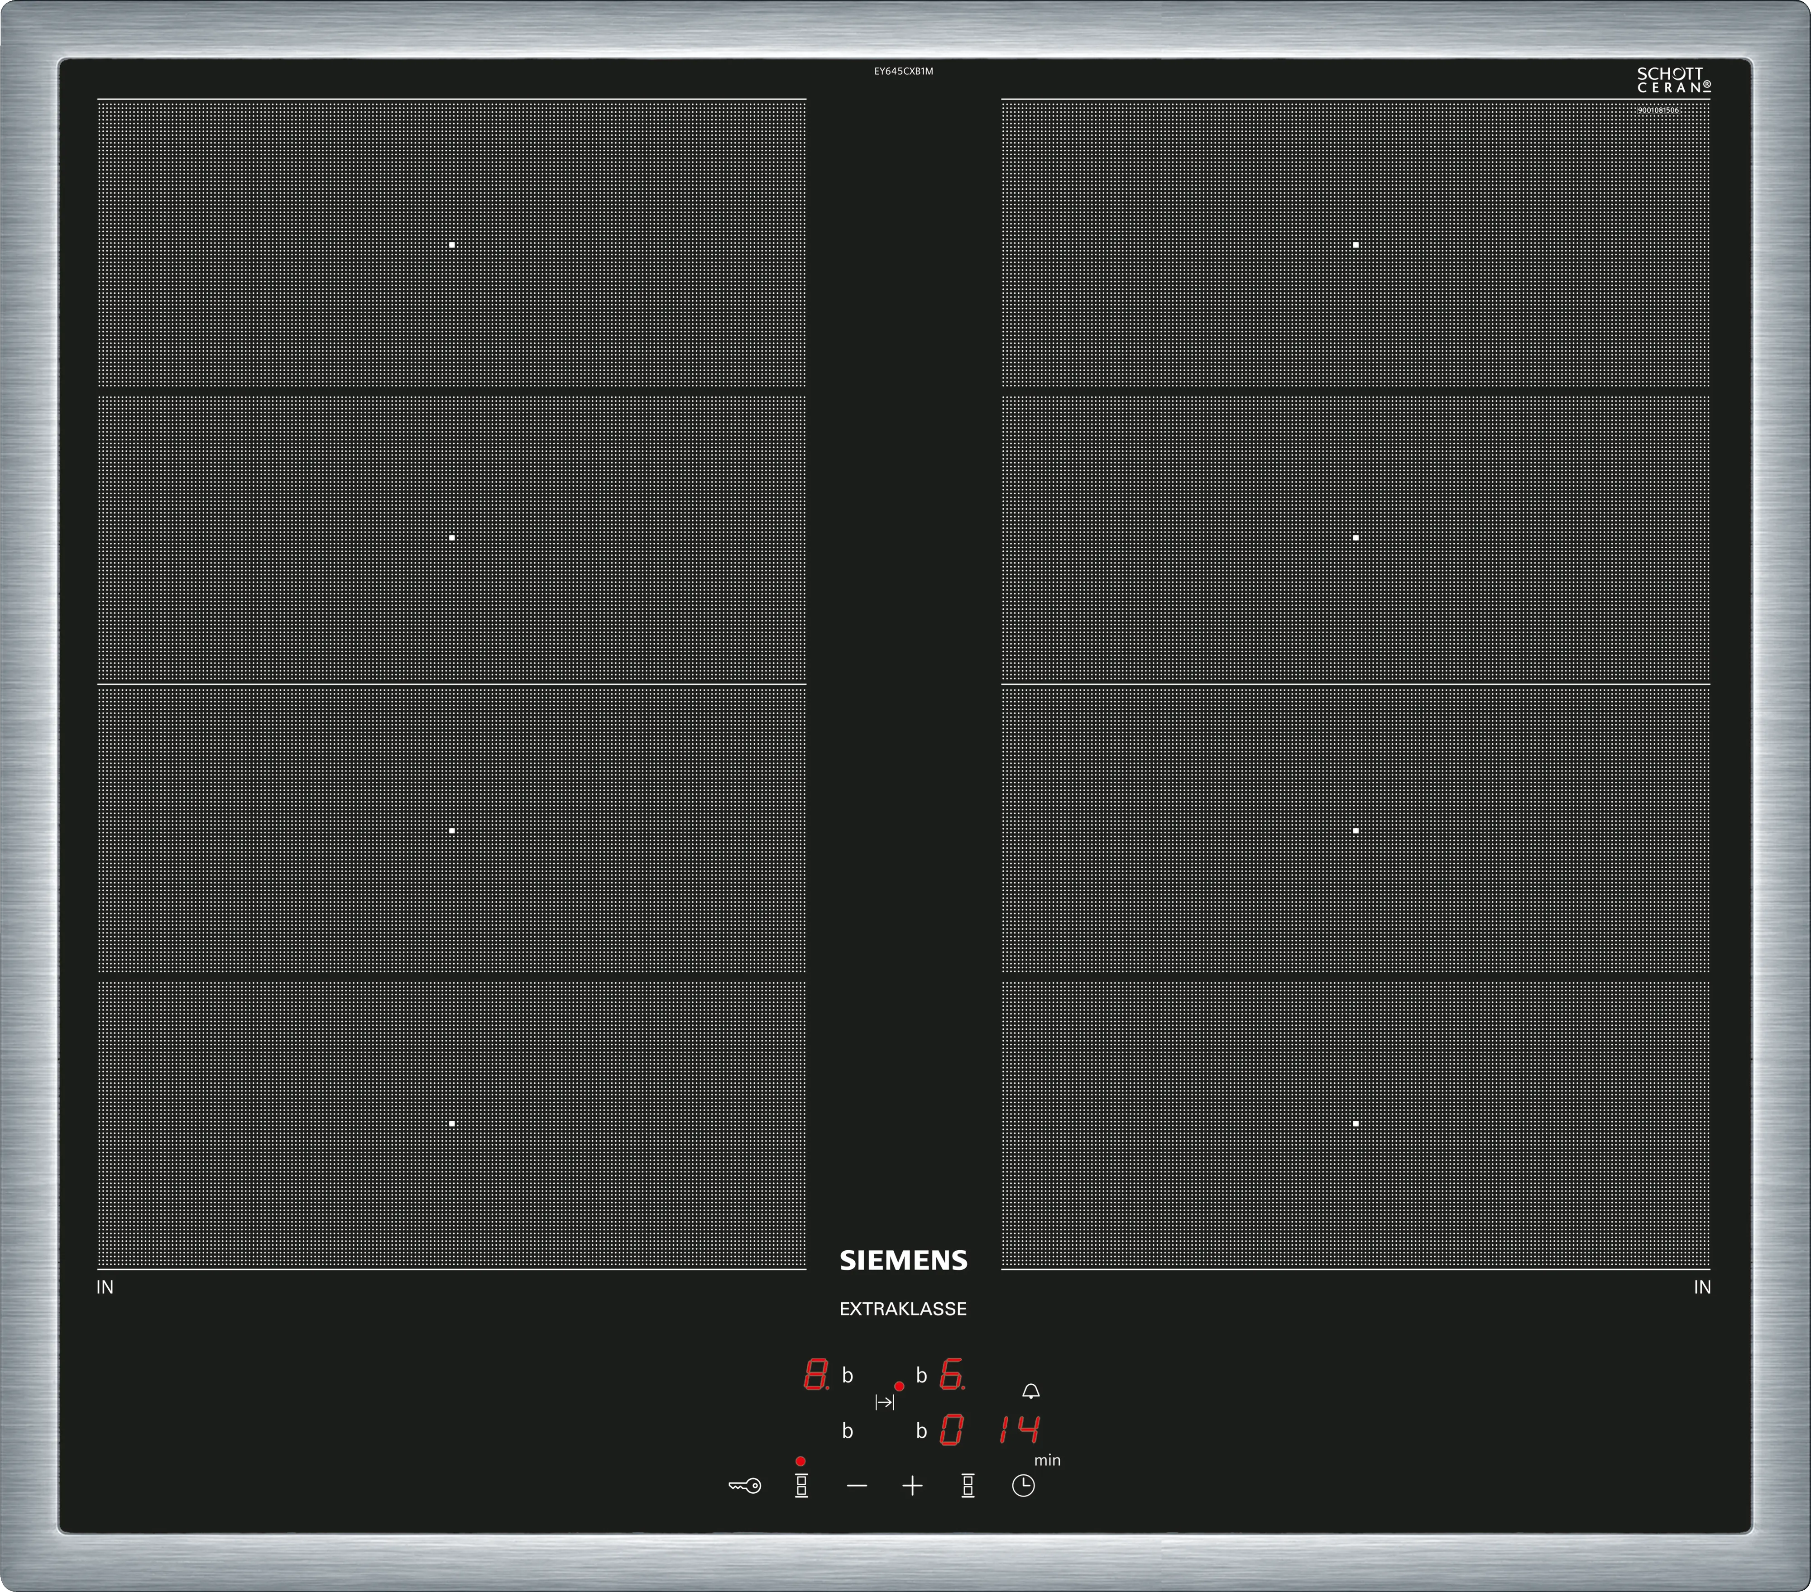
Task: Tap the red 14 minute timer display
Action: [x=1019, y=1429]
